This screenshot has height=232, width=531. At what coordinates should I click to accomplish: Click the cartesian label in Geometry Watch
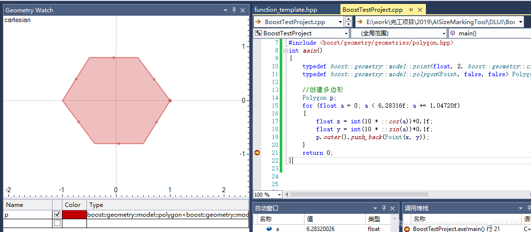[17, 20]
